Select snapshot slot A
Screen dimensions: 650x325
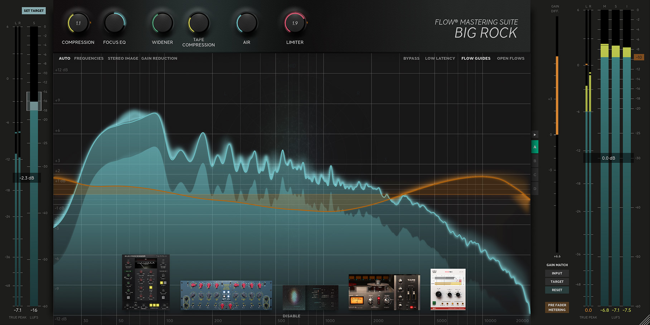[x=535, y=147]
